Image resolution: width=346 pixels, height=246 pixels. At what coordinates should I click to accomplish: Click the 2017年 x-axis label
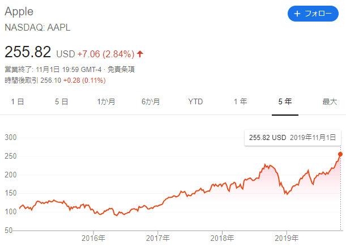(x=157, y=236)
